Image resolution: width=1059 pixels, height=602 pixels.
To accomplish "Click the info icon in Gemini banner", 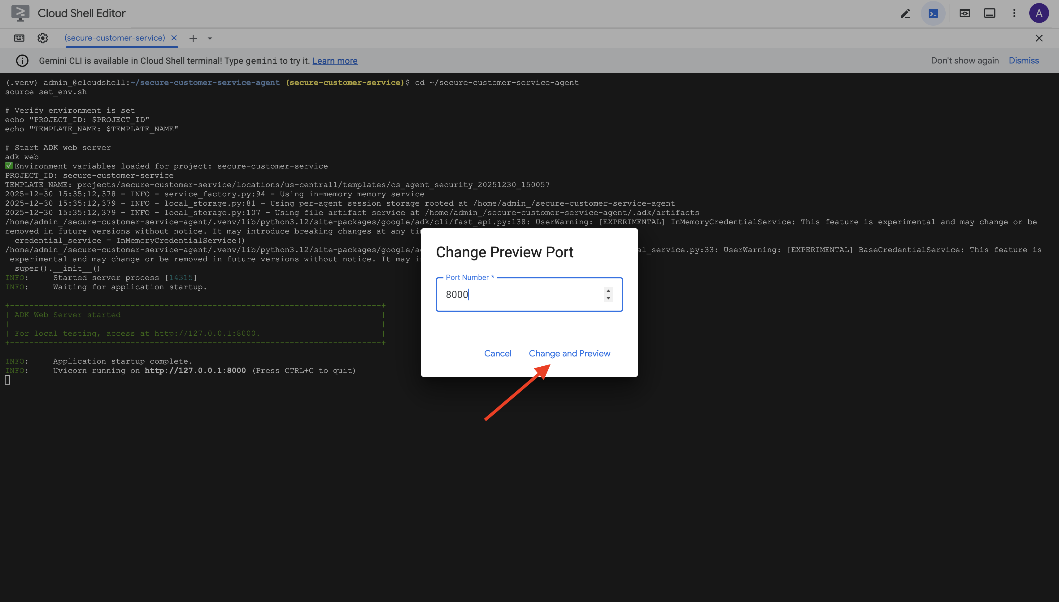I will 22,61.
